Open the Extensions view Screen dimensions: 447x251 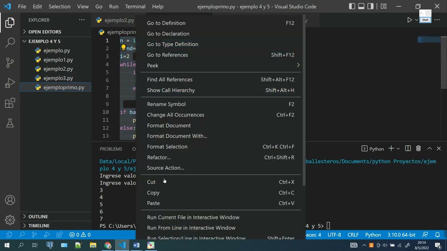coord(10,103)
